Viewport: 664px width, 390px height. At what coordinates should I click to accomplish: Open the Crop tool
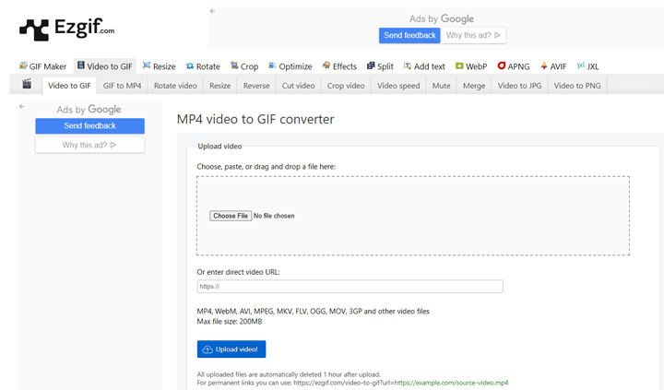click(x=244, y=66)
